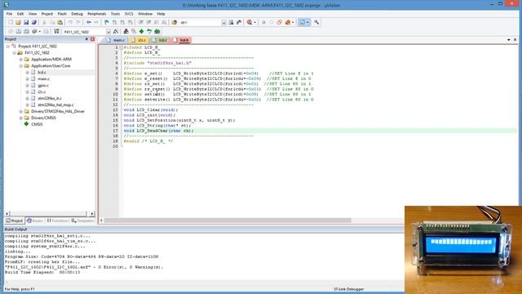Open the editor tabs list dropdown arrow
This screenshot has width=522, height=294.
(x=509, y=40)
